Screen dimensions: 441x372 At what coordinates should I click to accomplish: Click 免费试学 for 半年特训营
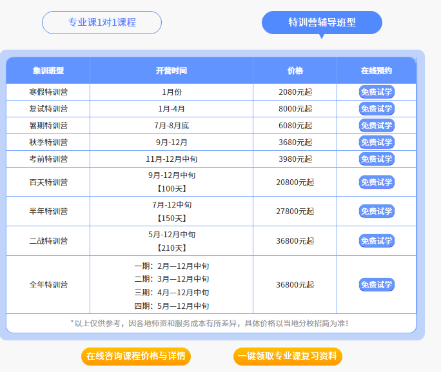pyautogui.click(x=377, y=211)
